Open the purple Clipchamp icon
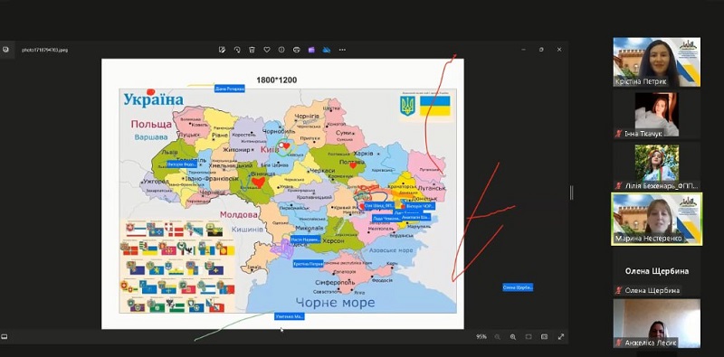Viewport: 724px width, 357px height. coord(311,50)
